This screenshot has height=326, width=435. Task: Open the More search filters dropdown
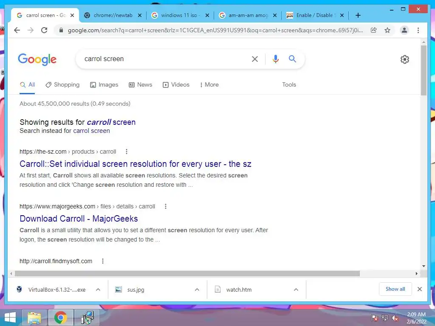coord(209,85)
